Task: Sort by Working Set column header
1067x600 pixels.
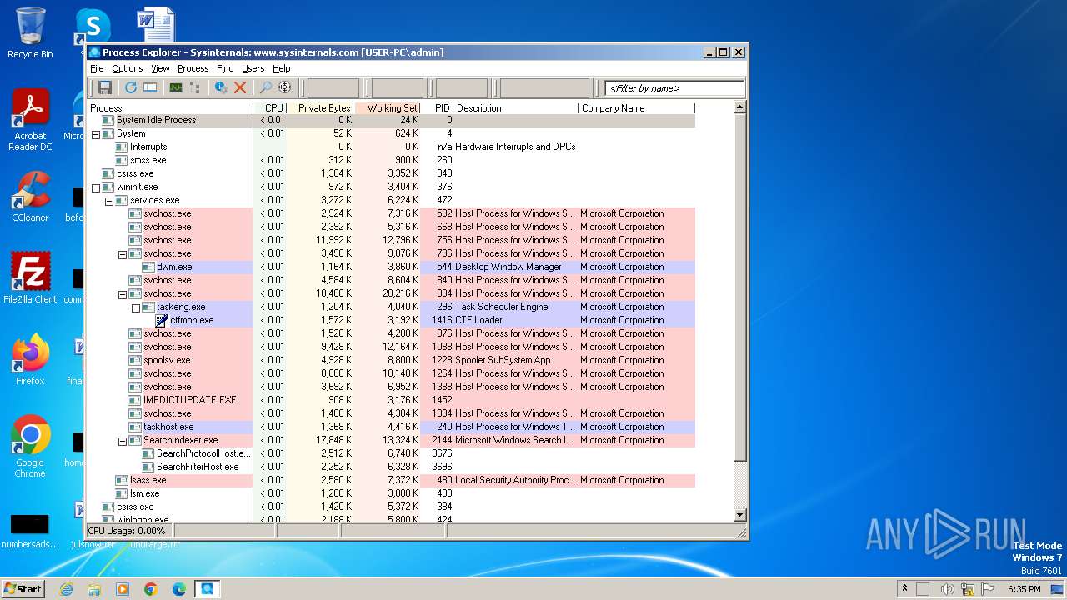Action: (388, 108)
